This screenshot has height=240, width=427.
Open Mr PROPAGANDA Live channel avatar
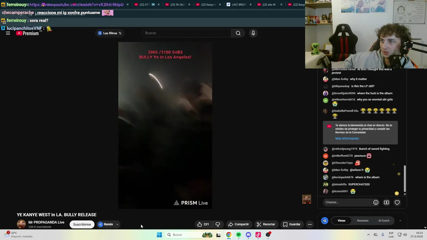point(21,224)
